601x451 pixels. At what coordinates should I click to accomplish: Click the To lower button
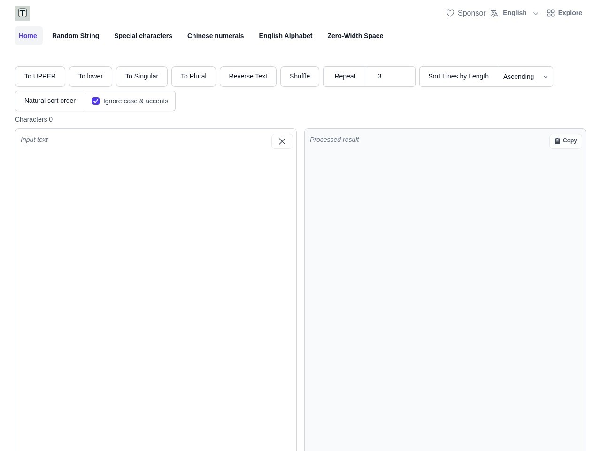pyautogui.click(x=91, y=77)
